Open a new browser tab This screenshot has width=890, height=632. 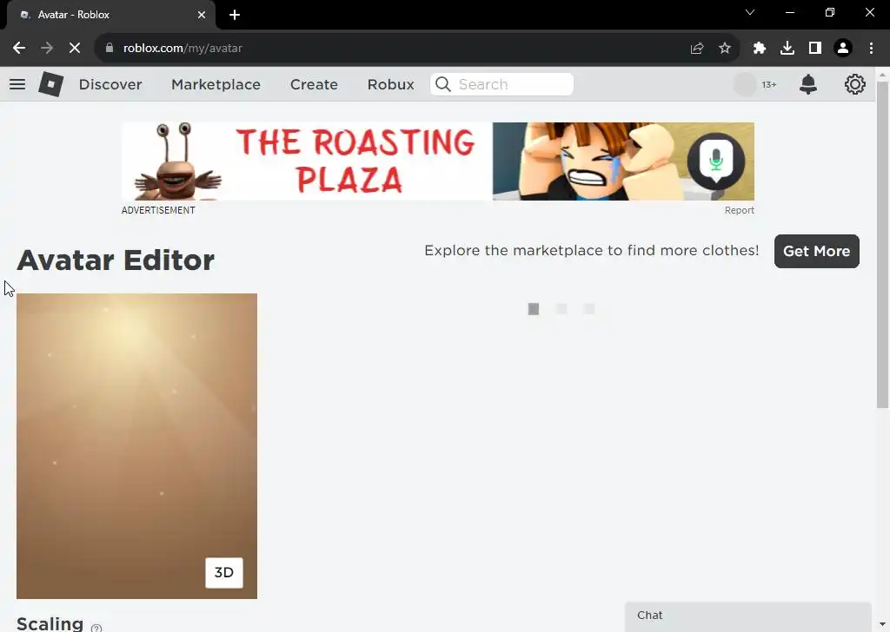click(x=235, y=15)
